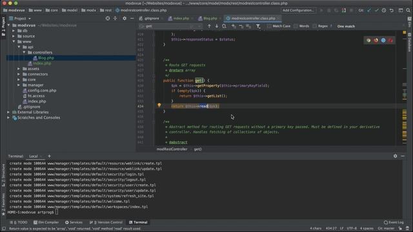The image size is (413, 232).
Task: Open the Database side tool window
Action: point(409,42)
